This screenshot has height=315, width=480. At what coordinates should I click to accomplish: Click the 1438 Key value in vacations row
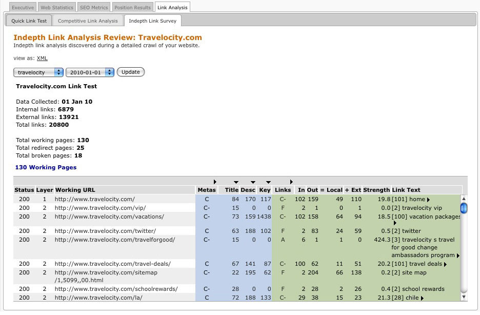(264, 216)
